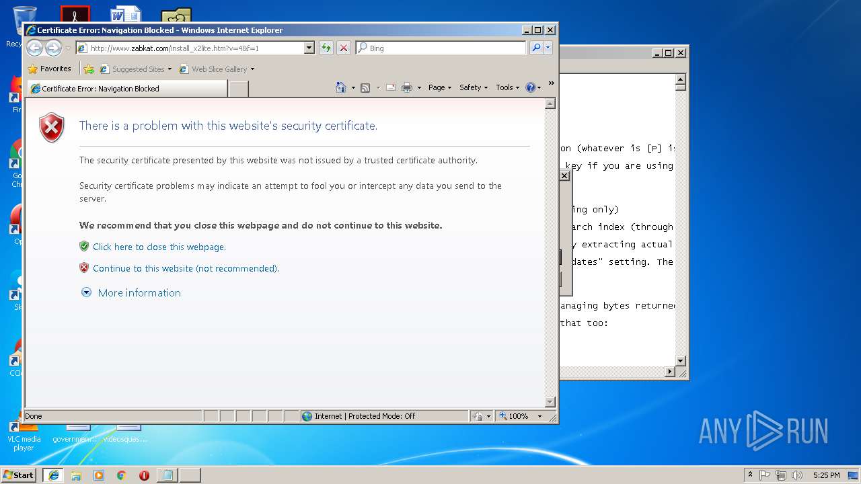Click the network tray icon

click(781, 475)
